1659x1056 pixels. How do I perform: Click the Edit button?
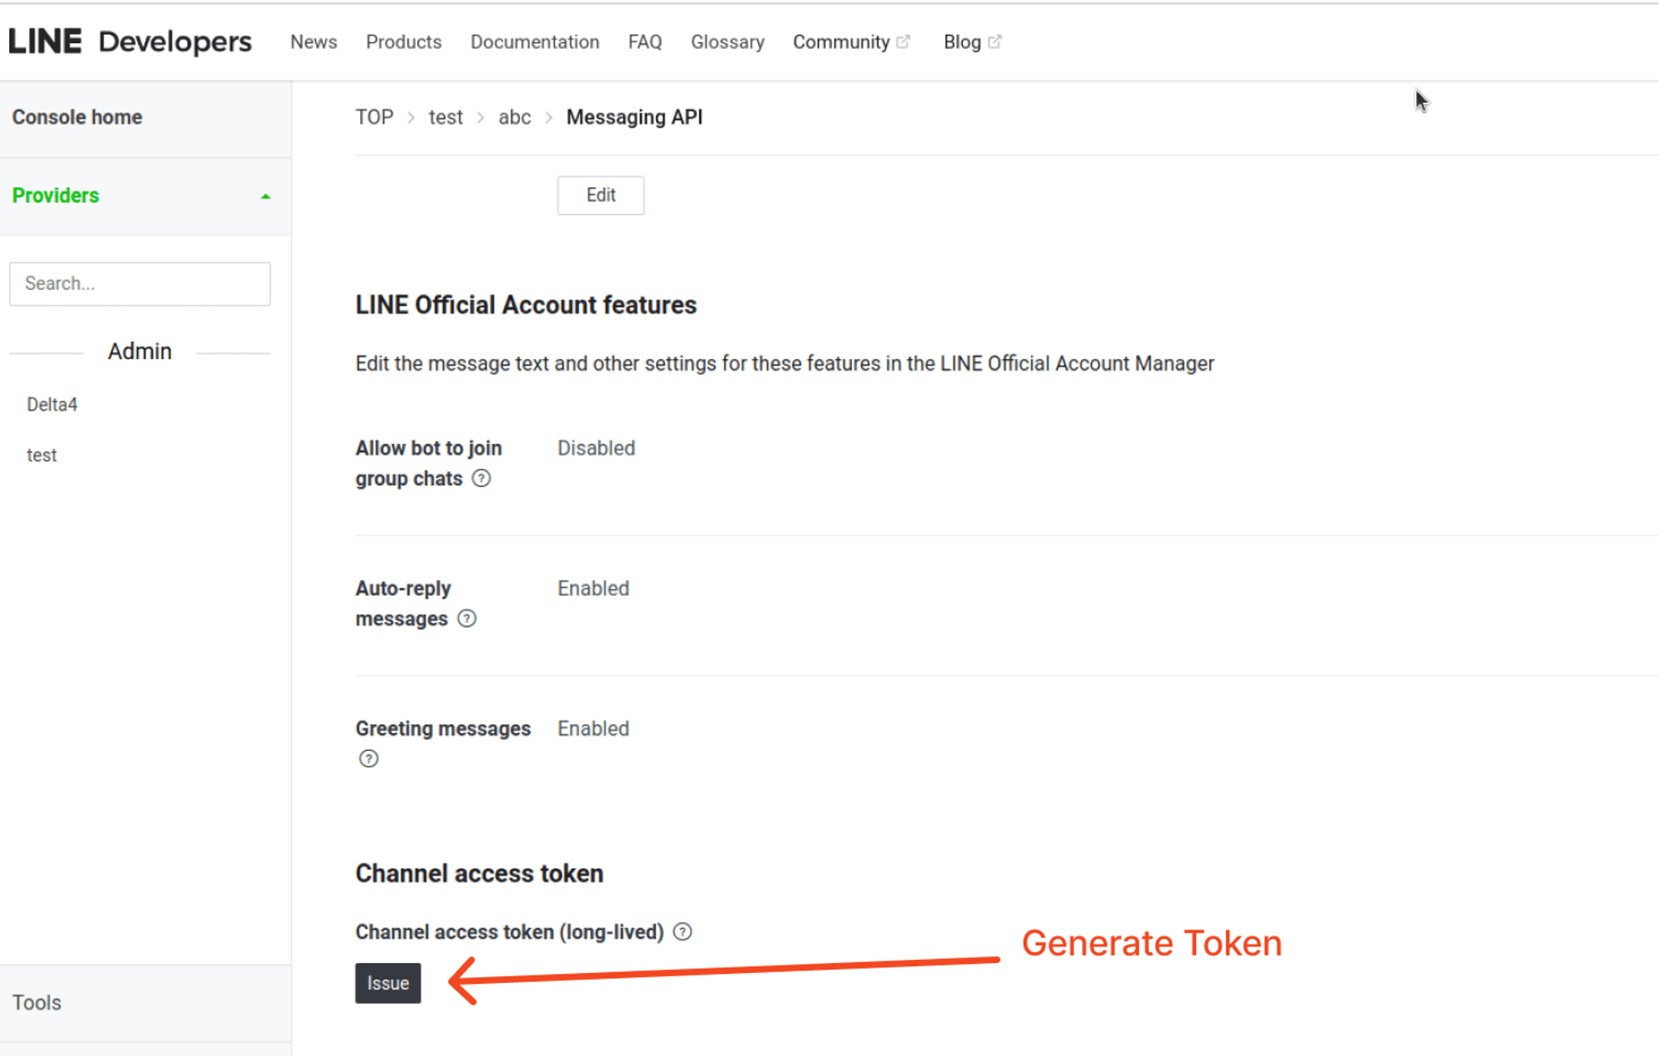tap(600, 195)
